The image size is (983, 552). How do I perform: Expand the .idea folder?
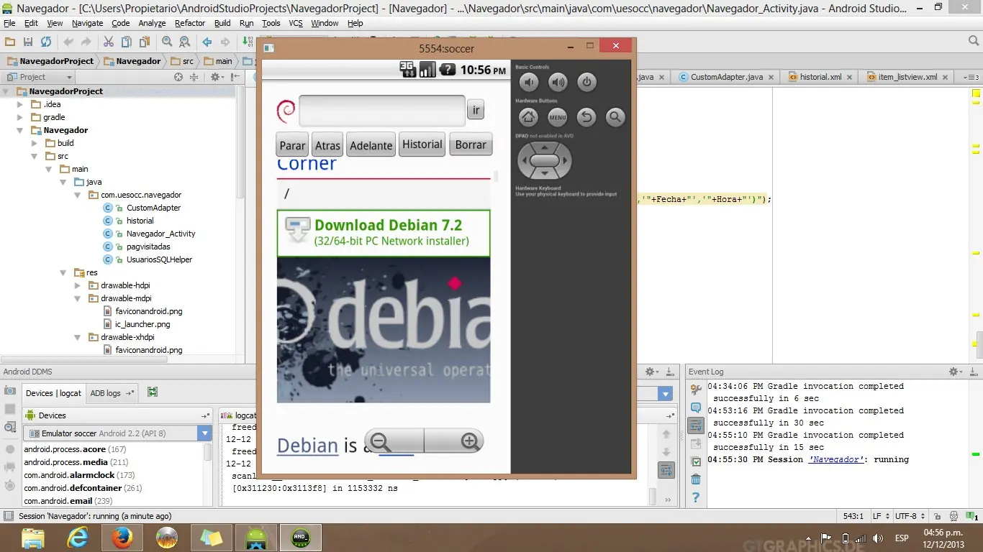21,104
